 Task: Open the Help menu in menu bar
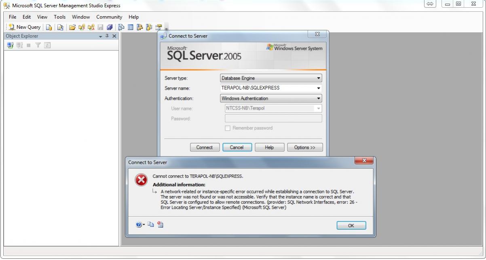pyautogui.click(x=134, y=17)
